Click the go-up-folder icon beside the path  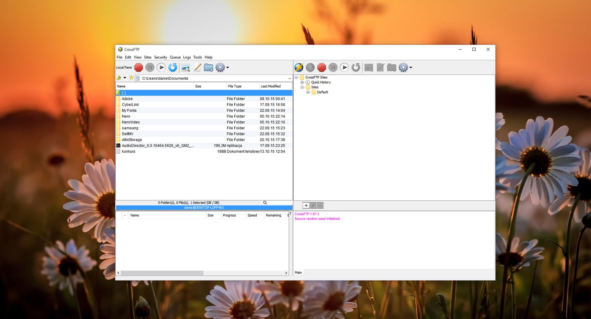click(119, 78)
